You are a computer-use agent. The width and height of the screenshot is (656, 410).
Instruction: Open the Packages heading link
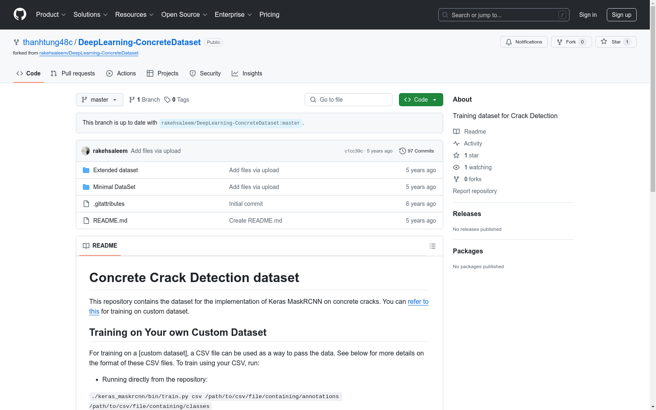tap(468, 251)
